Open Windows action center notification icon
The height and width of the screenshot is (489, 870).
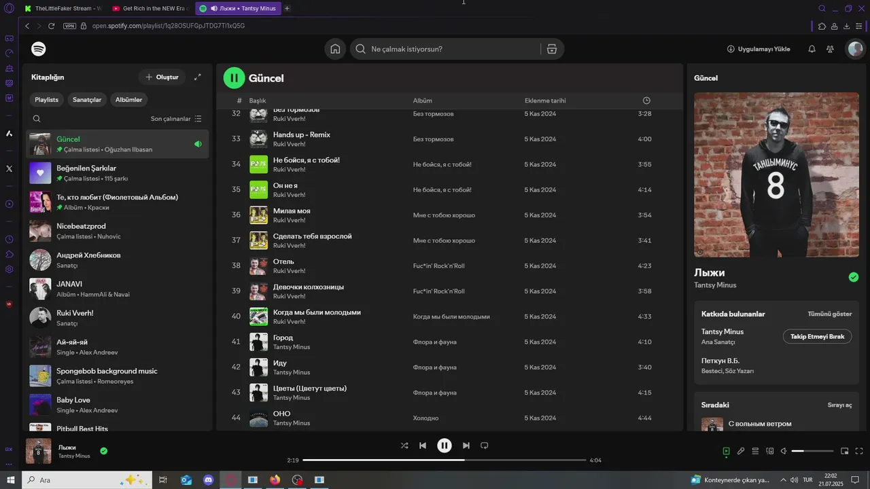pyautogui.click(x=855, y=479)
